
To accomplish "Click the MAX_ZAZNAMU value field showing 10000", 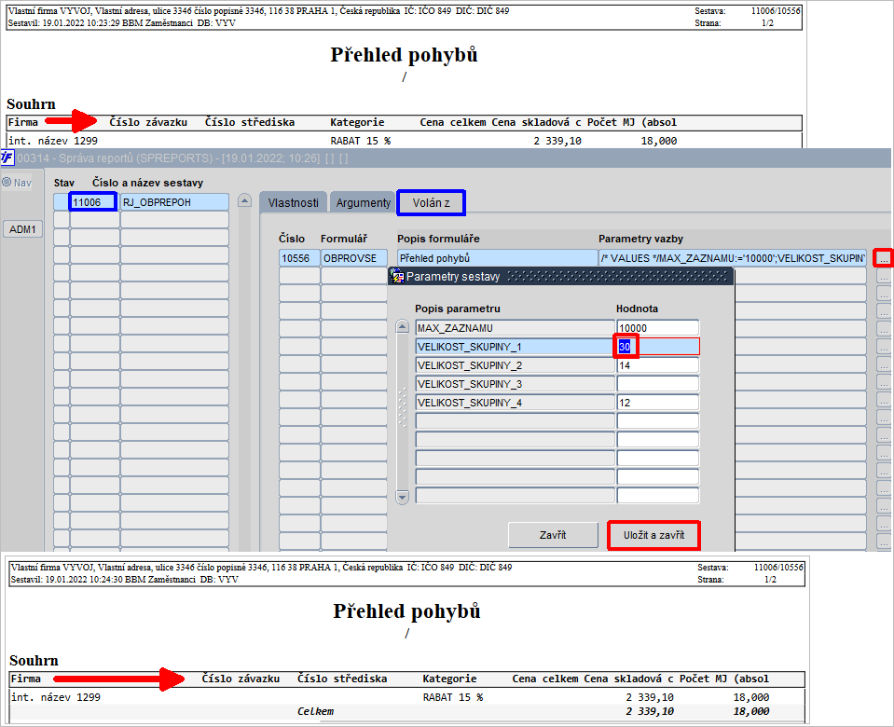I will [x=658, y=328].
